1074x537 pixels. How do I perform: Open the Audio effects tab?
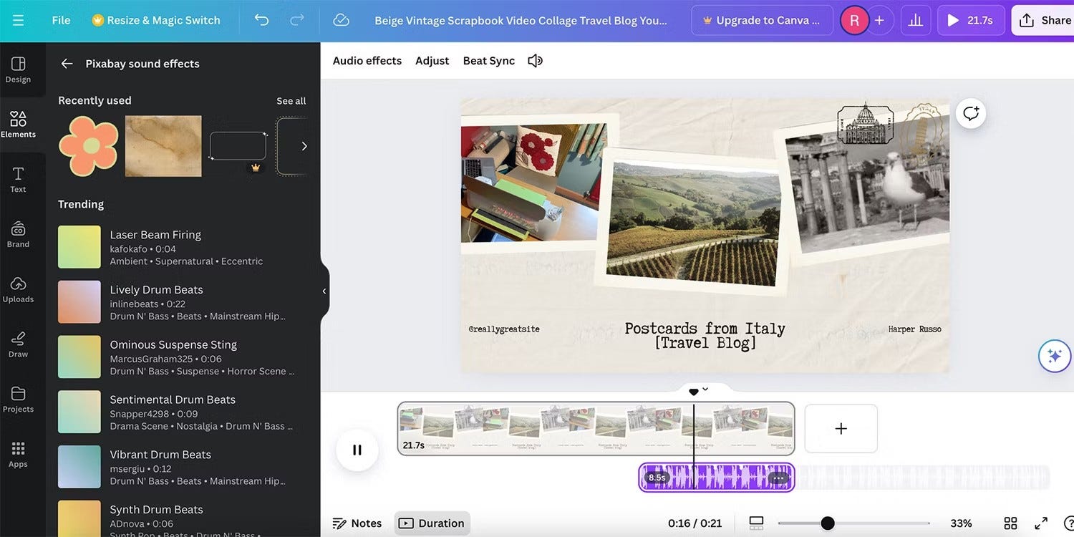point(367,61)
